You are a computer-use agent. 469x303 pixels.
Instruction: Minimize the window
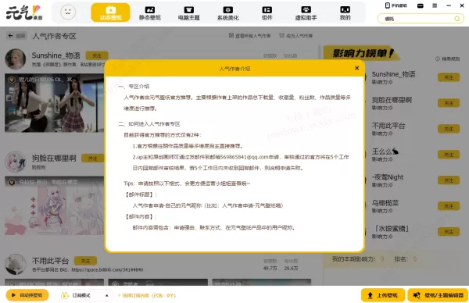point(449,5)
